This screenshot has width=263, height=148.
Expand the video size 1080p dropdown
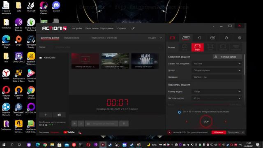[217, 91]
